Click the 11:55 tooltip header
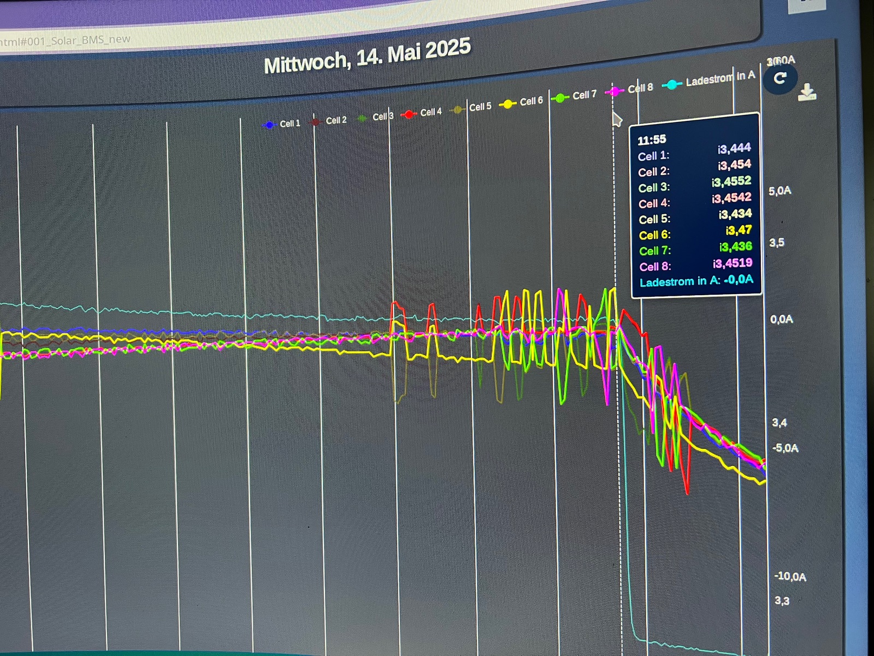Image resolution: width=874 pixels, height=656 pixels. click(652, 140)
